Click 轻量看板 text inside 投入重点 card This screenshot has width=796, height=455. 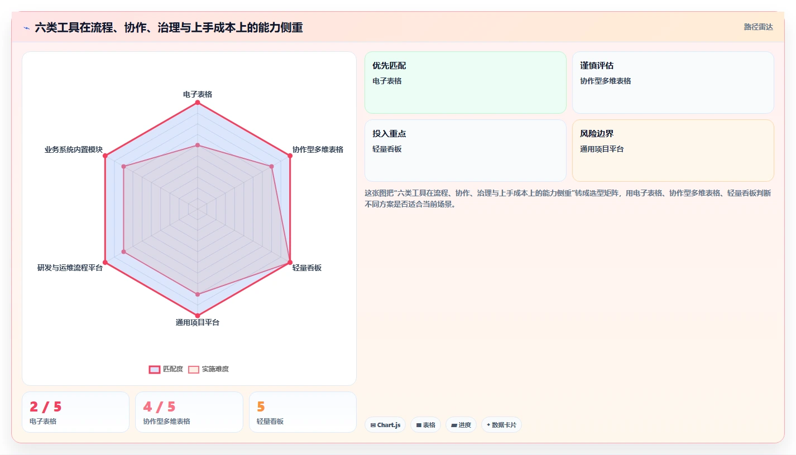(387, 149)
